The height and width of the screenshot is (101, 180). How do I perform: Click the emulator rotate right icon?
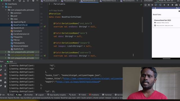160,5
